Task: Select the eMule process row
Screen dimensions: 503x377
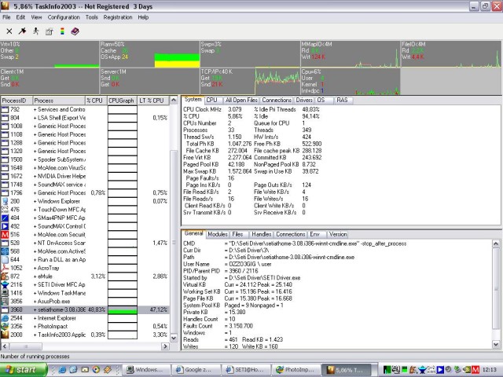Action: click(x=85, y=276)
